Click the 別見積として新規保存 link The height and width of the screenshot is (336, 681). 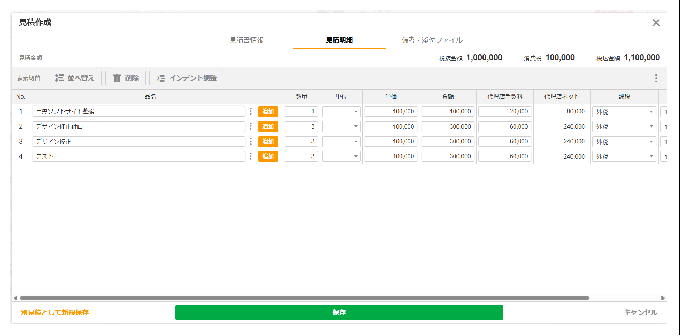coord(54,313)
